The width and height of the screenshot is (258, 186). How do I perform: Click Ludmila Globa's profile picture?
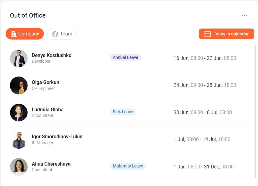pyautogui.click(x=19, y=113)
